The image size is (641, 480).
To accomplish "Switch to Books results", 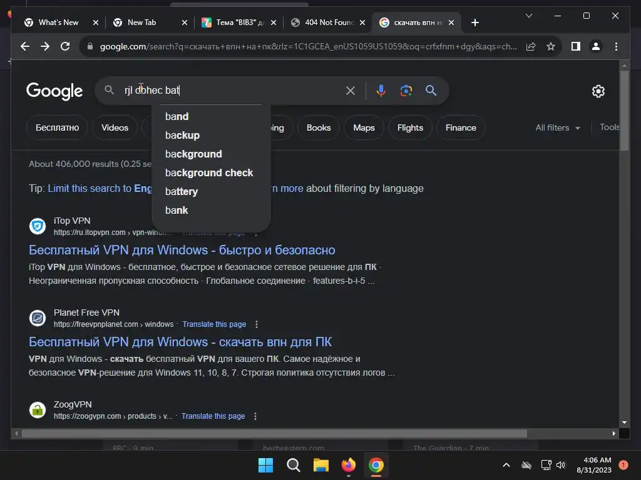I will coord(319,127).
